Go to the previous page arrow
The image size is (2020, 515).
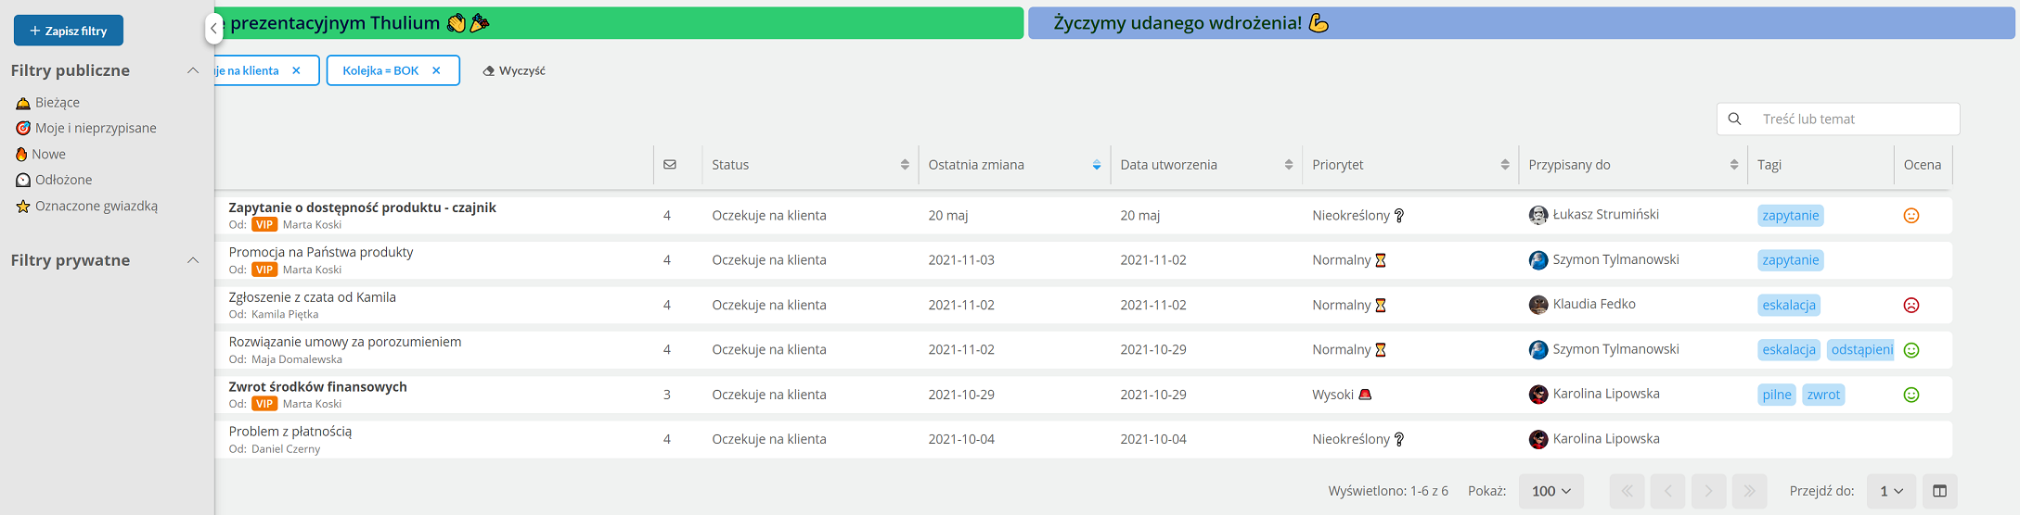1668,491
